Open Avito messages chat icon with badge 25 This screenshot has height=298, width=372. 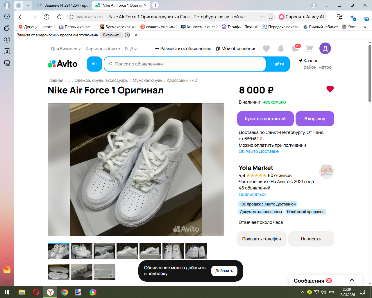[296, 48]
